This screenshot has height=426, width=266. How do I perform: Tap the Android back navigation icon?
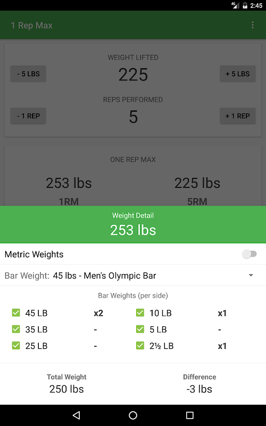coord(77,415)
